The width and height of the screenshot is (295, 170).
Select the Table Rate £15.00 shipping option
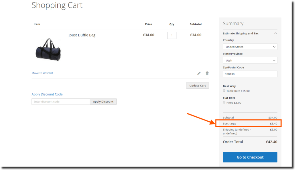[x=224, y=90]
